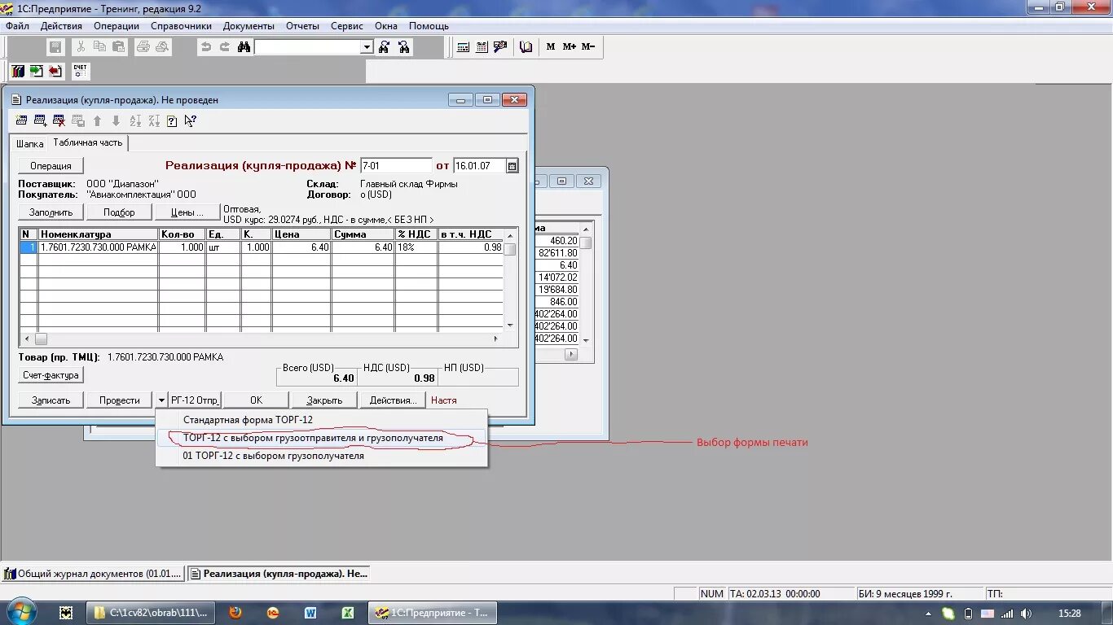The height and width of the screenshot is (625, 1113).
Task: Click the question mark description icon
Action: point(172,121)
